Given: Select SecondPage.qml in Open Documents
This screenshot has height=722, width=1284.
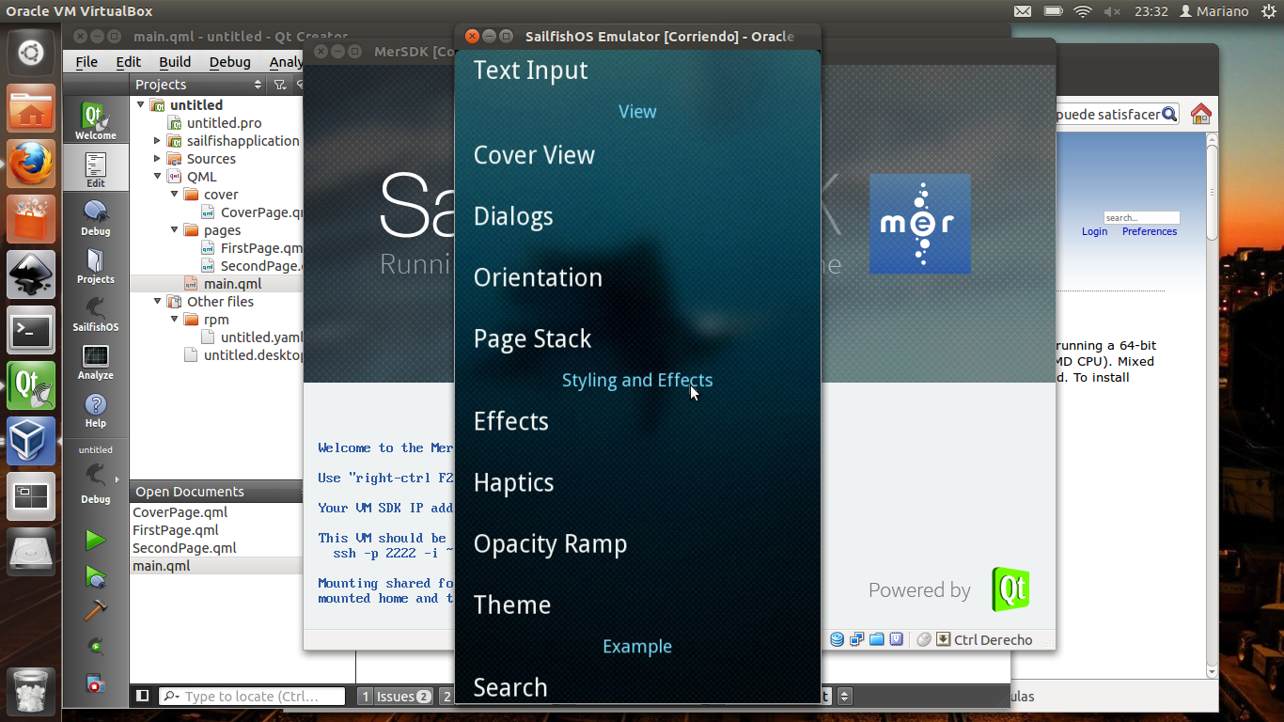Looking at the screenshot, I should (184, 548).
